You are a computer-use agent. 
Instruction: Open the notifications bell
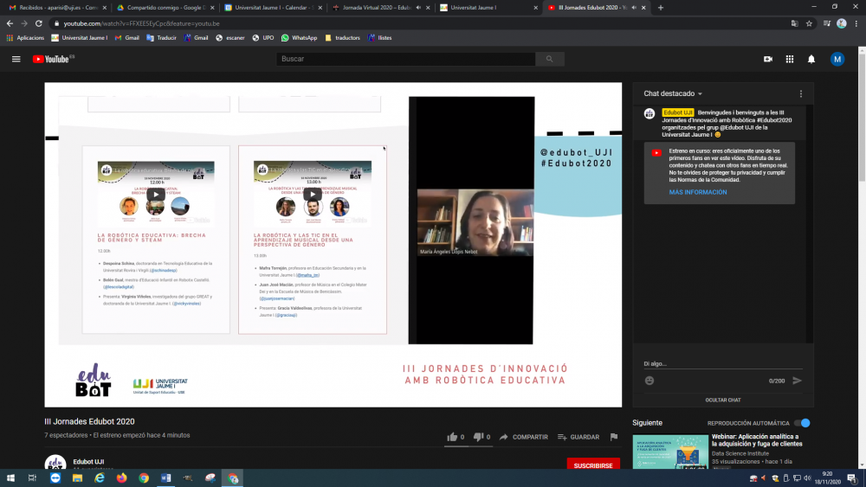811,59
